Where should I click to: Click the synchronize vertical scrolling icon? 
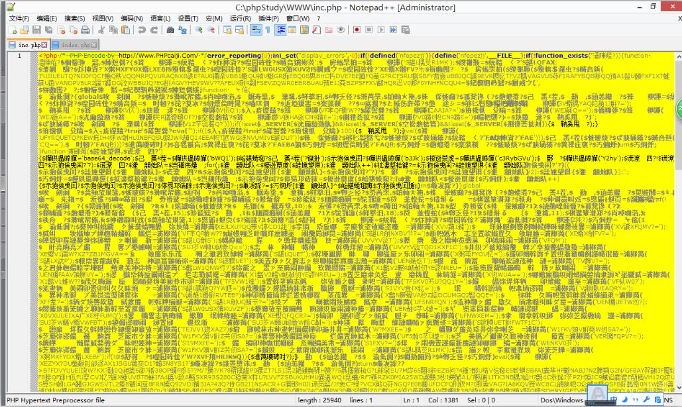point(227,30)
